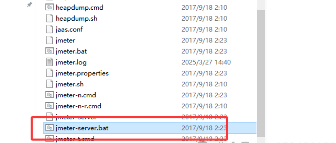Click the jmeter.properties blank file icon
Viewport: 336px width, 143px height.
[x=49, y=73]
